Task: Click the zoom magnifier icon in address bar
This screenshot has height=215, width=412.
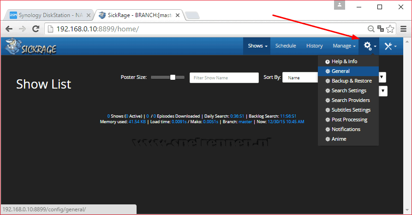Action: (371, 29)
